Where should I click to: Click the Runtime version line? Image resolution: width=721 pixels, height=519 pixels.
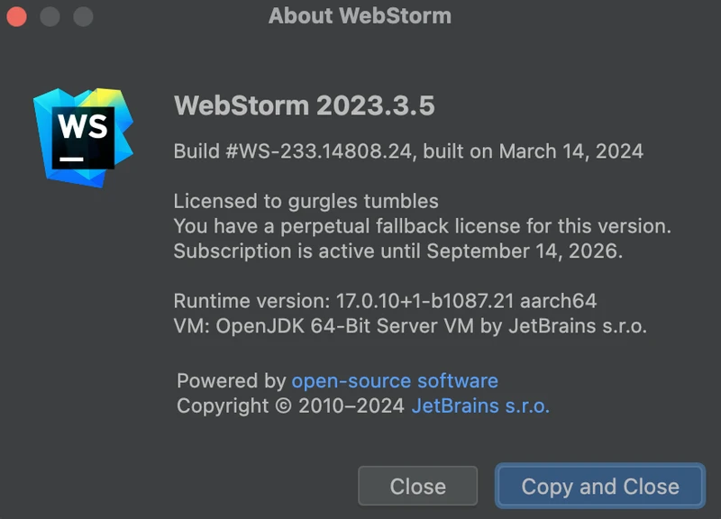(x=385, y=301)
